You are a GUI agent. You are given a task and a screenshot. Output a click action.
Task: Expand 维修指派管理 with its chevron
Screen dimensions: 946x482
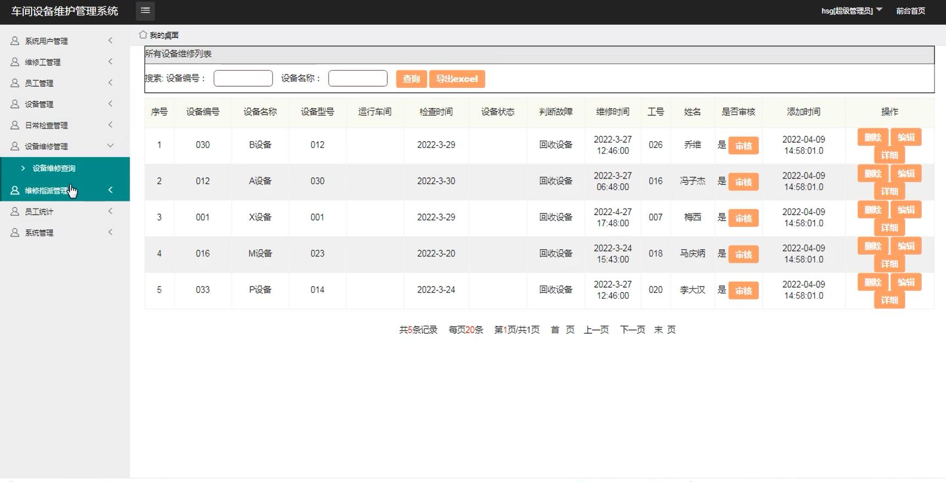click(110, 190)
